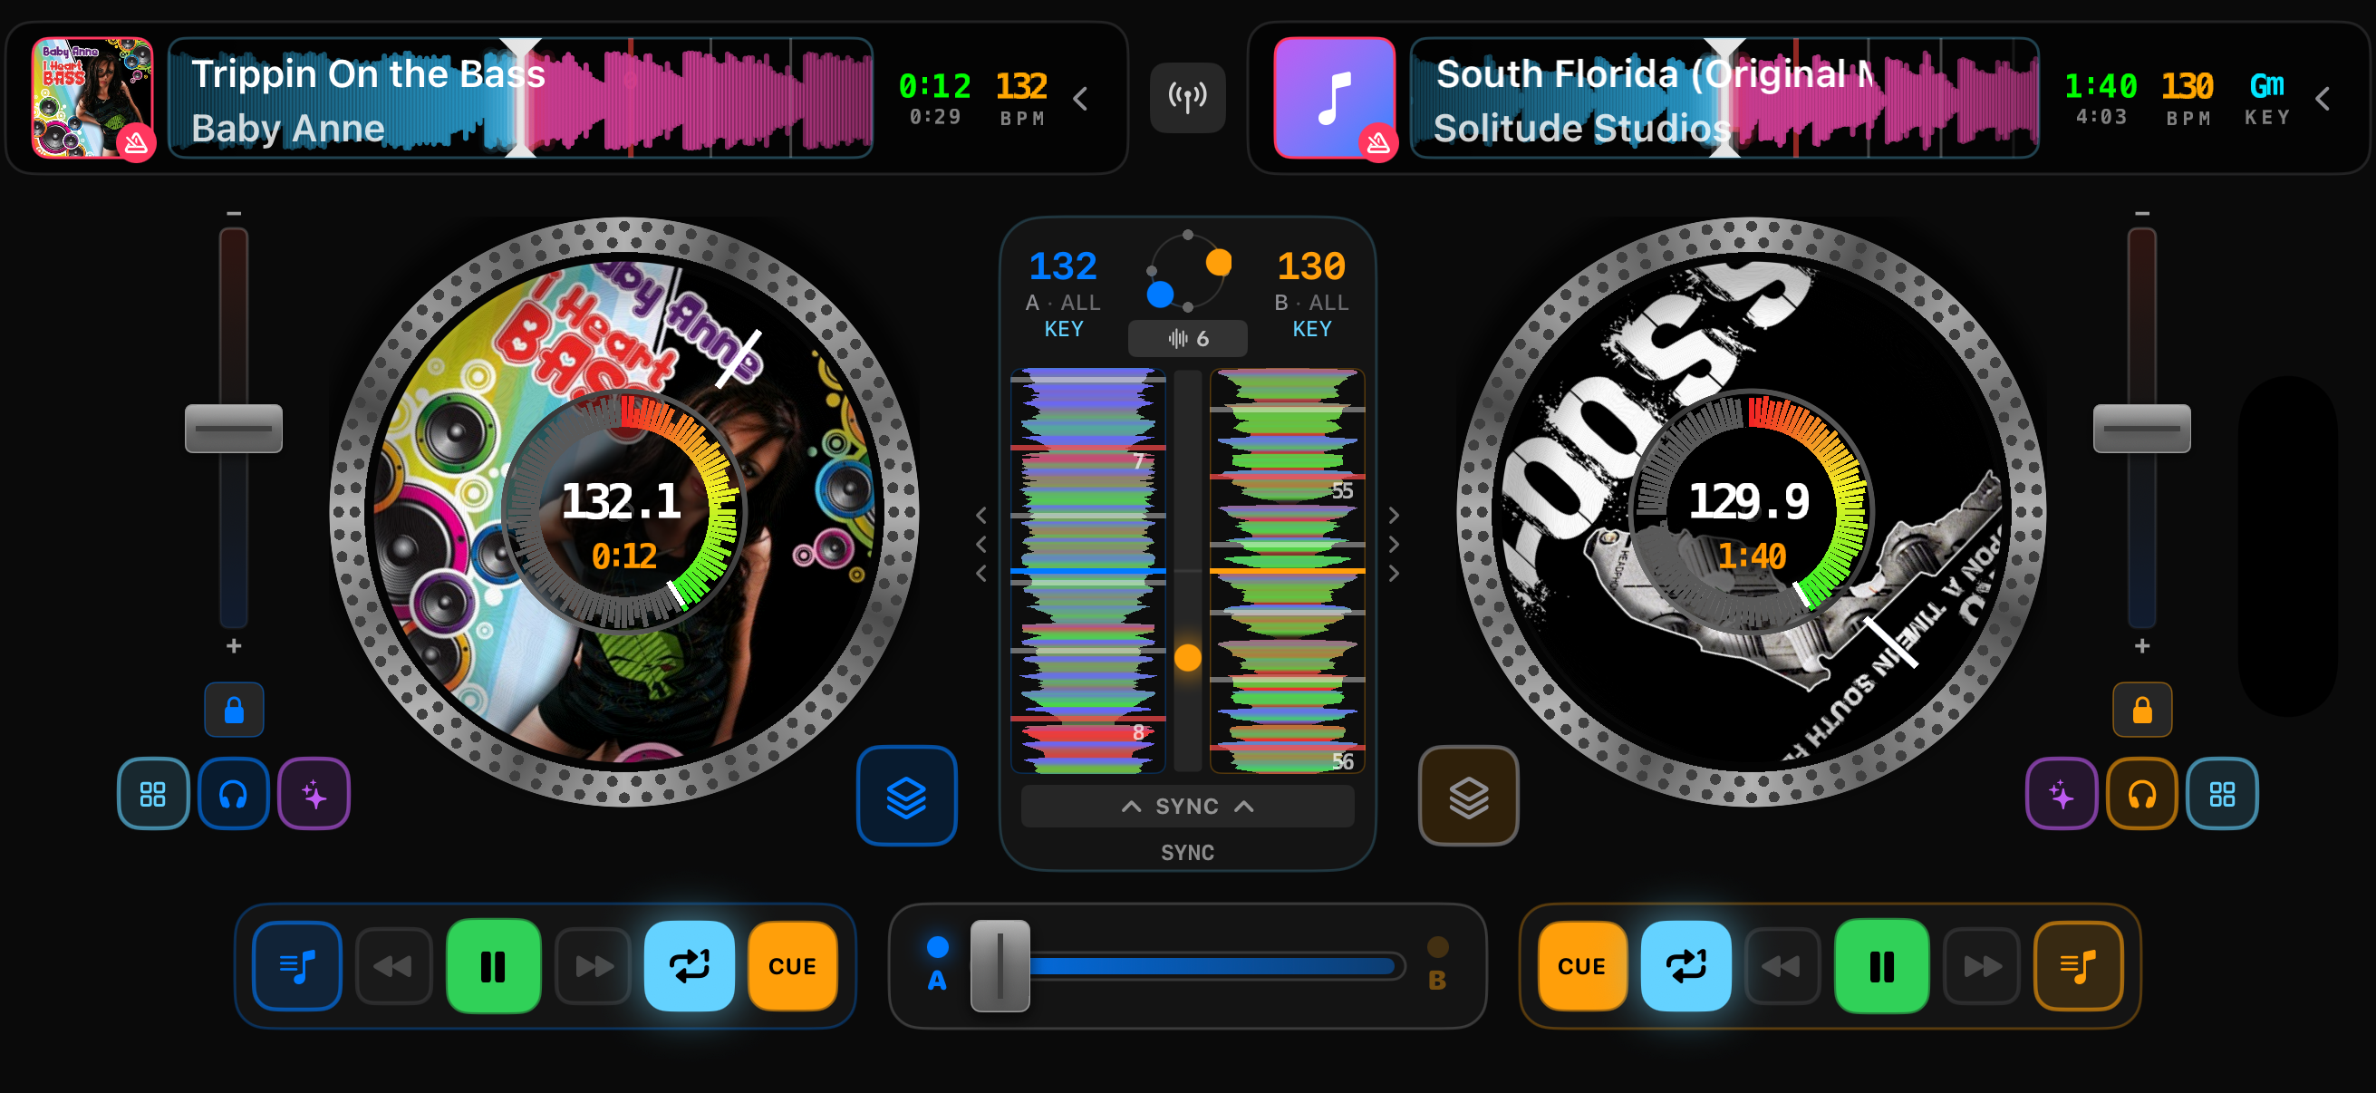Screen dimensions: 2376x1093
Task: Click deck B minus tempo marker
Action: (2141, 213)
